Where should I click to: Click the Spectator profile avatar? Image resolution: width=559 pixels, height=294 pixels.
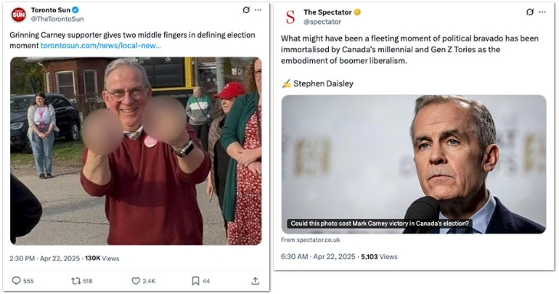[291, 17]
